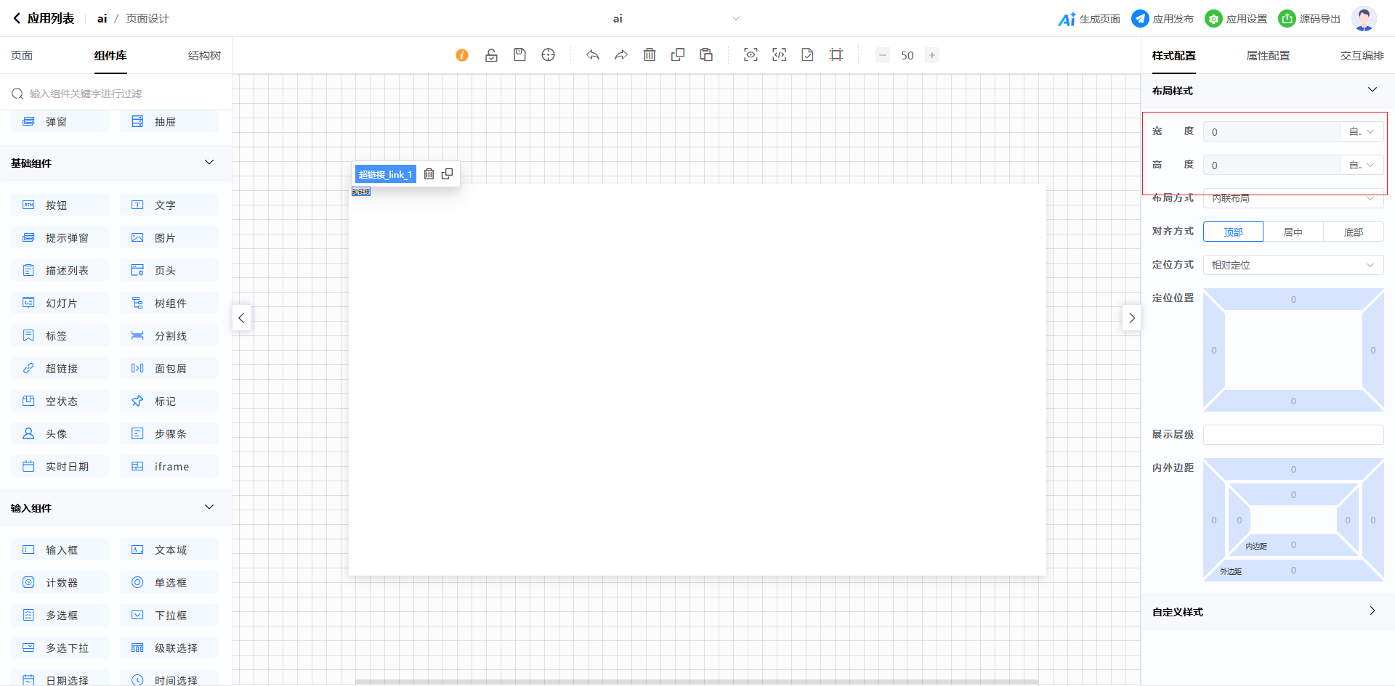Click the orange info icon in toolbar

coord(462,55)
